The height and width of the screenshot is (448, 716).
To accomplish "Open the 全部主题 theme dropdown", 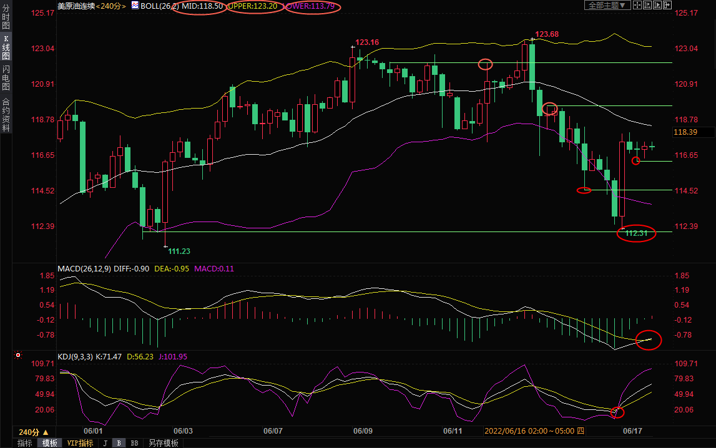I will pyautogui.click(x=605, y=5).
